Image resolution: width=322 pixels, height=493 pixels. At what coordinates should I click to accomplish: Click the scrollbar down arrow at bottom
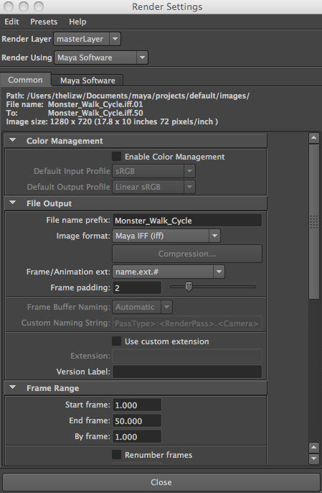coord(314,459)
